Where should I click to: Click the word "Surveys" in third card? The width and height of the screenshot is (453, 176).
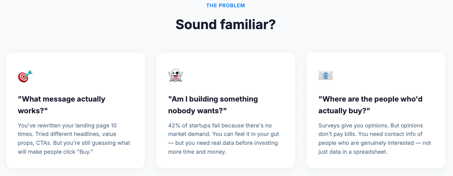pos(329,125)
